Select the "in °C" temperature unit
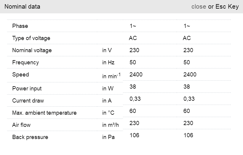 [x=108, y=113]
